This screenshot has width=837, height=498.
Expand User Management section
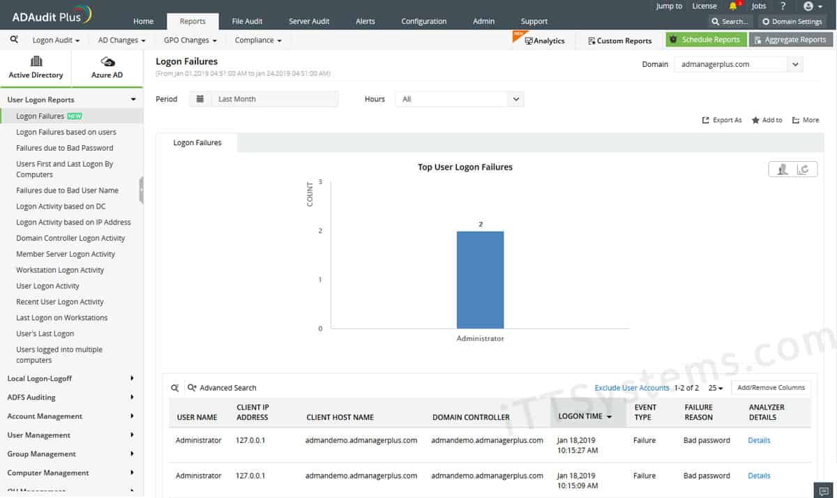coord(71,435)
